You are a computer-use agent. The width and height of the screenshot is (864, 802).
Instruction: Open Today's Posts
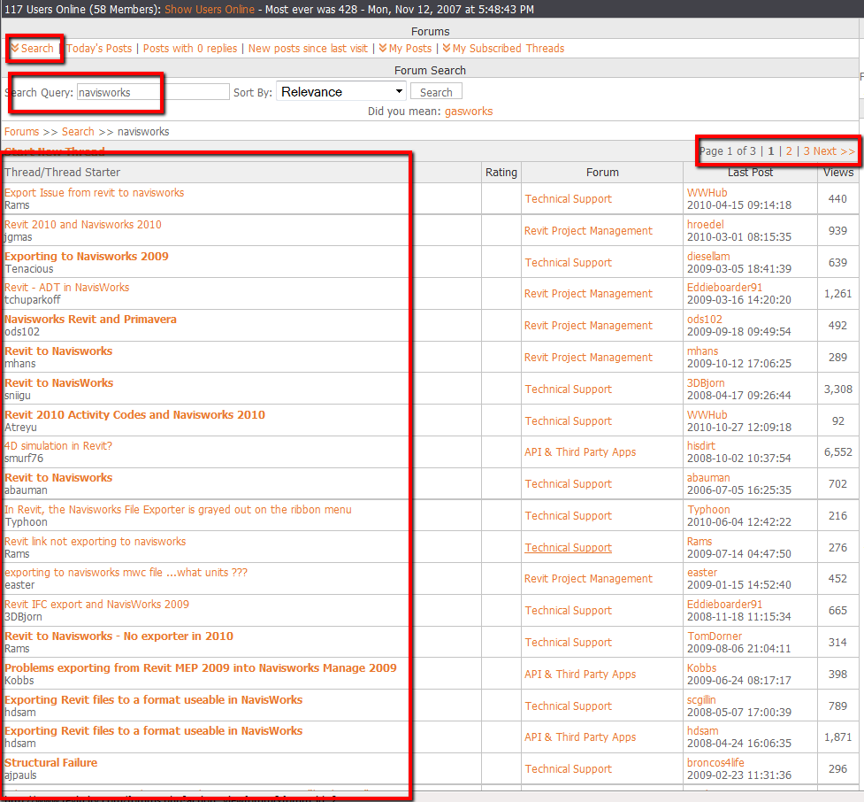click(99, 49)
